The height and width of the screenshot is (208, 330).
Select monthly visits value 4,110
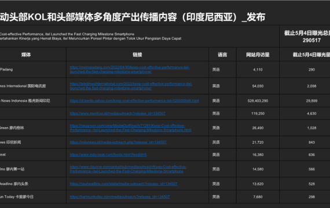click(258, 69)
